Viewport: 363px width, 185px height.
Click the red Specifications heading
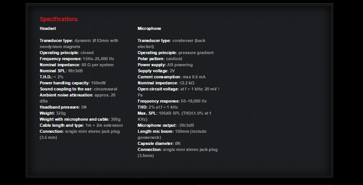tap(59, 19)
